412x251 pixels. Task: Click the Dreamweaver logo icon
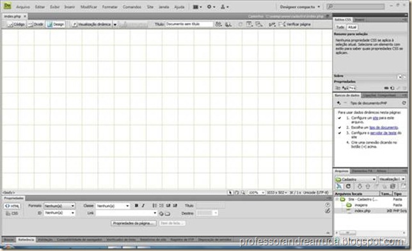tap(7, 6)
